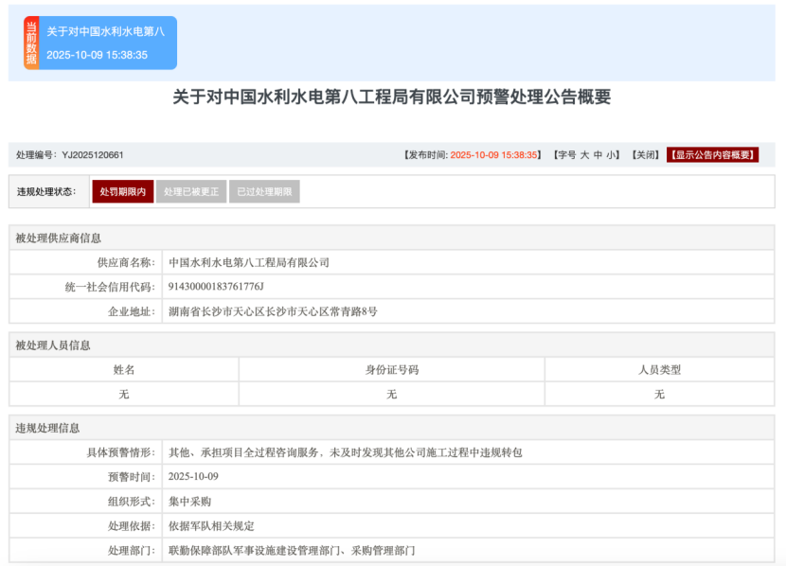Click the 关闭 link
This screenshot has height=566, width=786.
(645, 155)
